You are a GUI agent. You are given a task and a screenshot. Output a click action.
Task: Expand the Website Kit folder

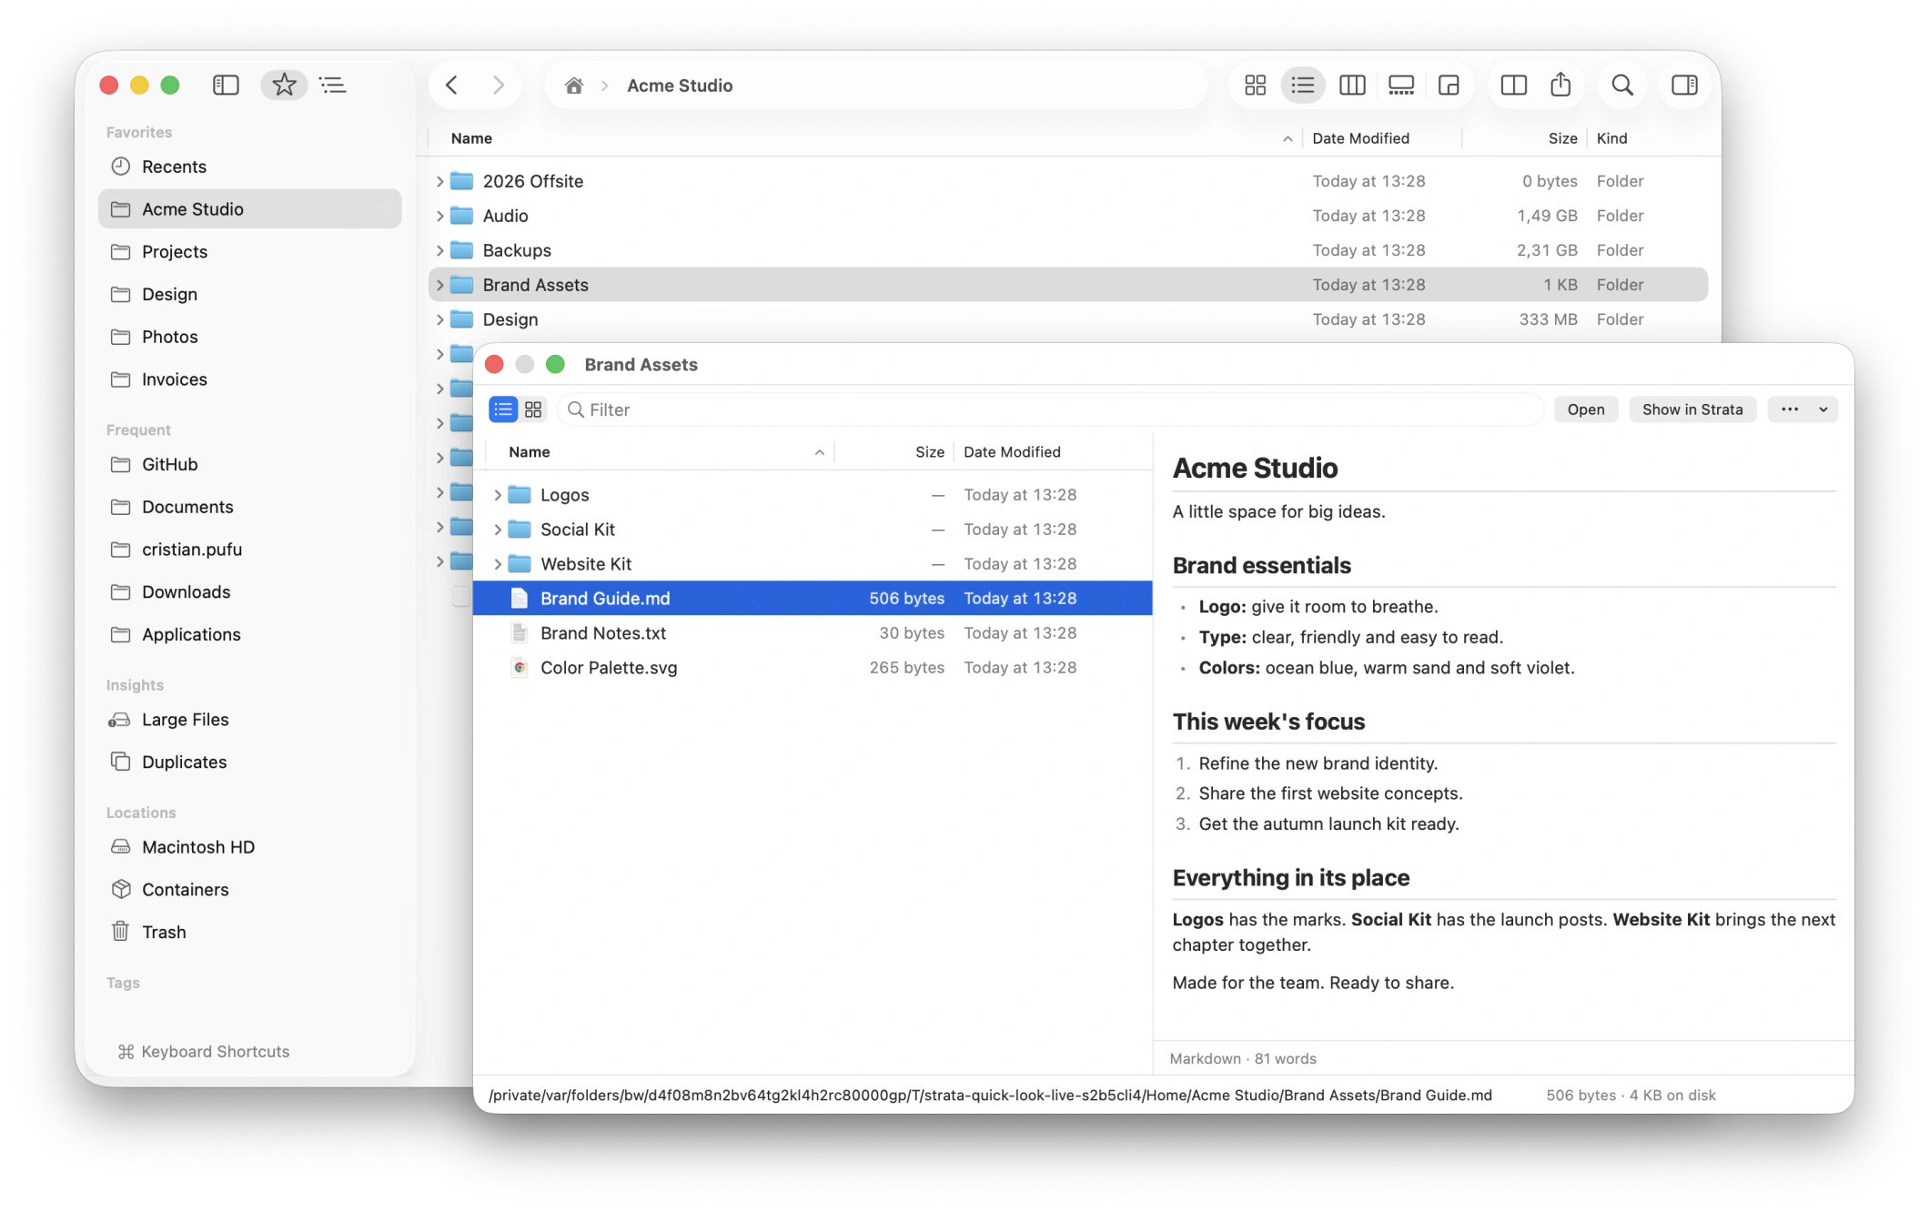(498, 564)
